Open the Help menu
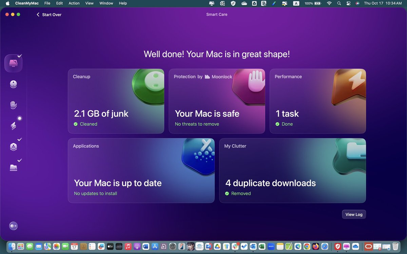The width and height of the screenshot is (407, 254). coord(123,3)
